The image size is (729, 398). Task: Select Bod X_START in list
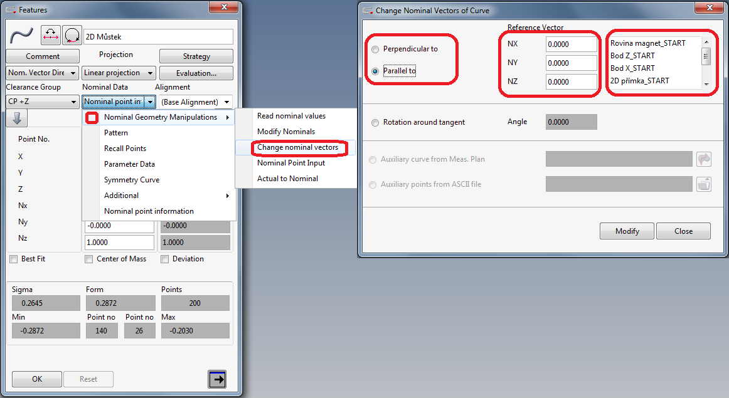(x=632, y=68)
